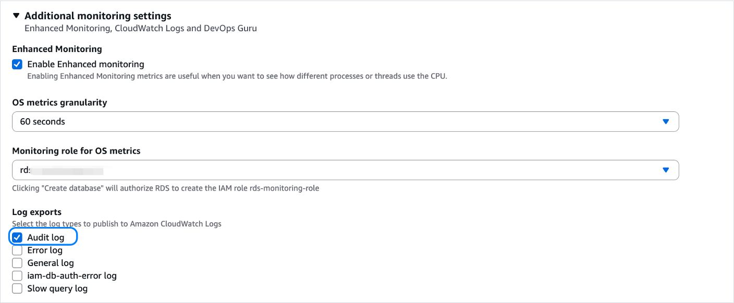Click the "General log" label text
The image size is (734, 303).
point(51,263)
